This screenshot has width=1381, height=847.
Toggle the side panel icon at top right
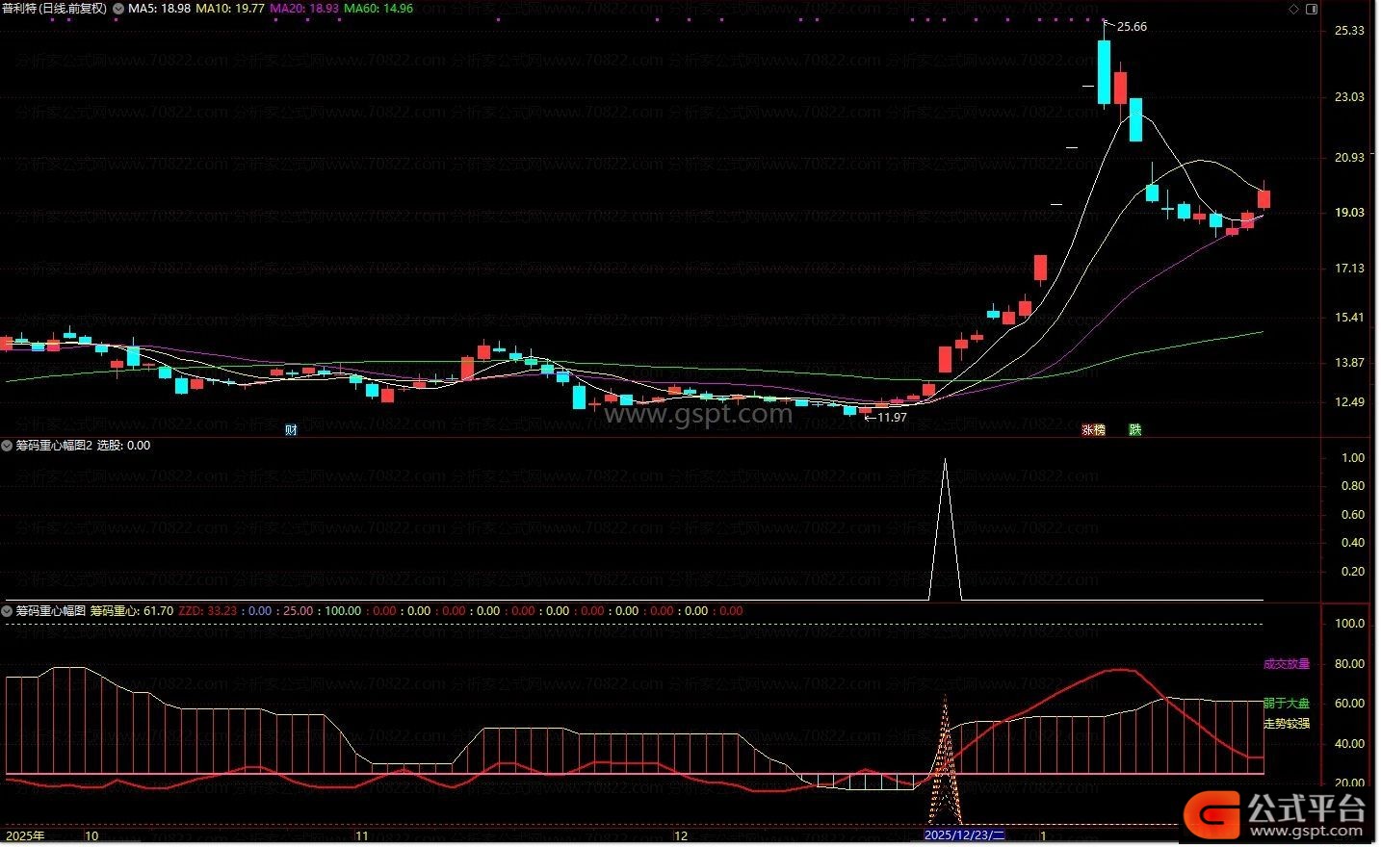click(1311, 9)
